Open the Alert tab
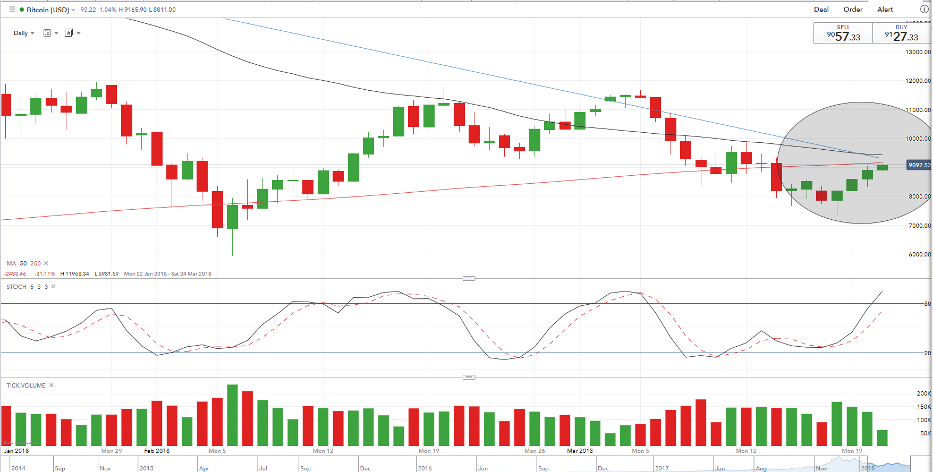This screenshot has width=933, height=472. [x=885, y=9]
